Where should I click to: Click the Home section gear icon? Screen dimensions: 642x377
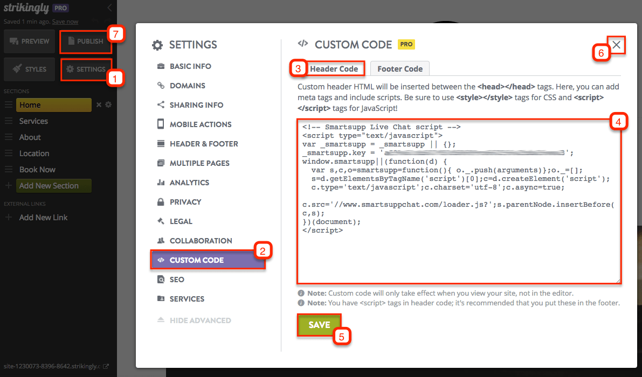click(x=108, y=104)
